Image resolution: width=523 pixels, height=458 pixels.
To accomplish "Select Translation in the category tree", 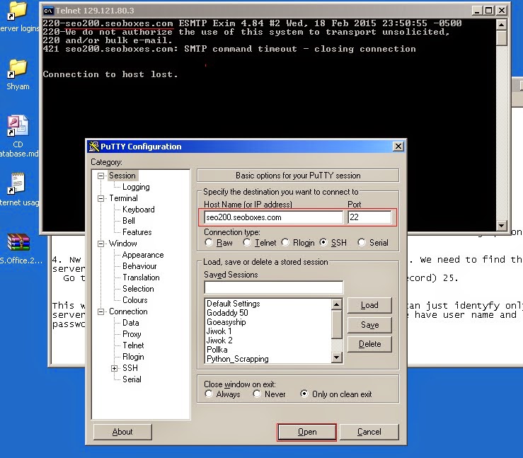I will pyautogui.click(x=141, y=277).
